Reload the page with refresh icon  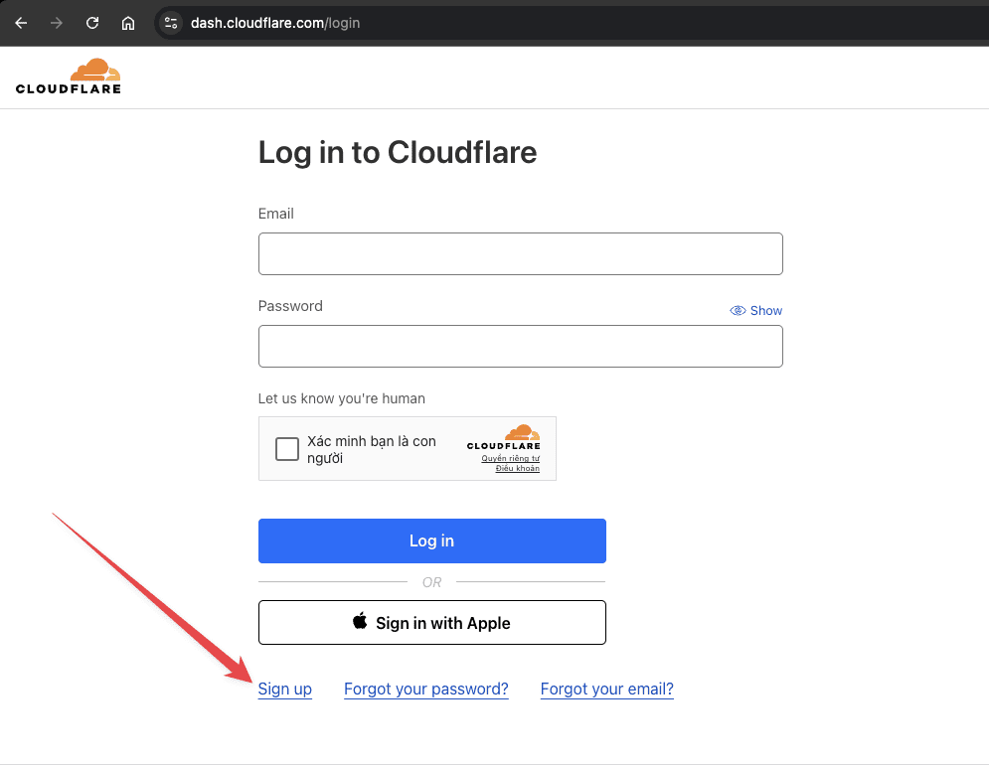click(x=92, y=23)
